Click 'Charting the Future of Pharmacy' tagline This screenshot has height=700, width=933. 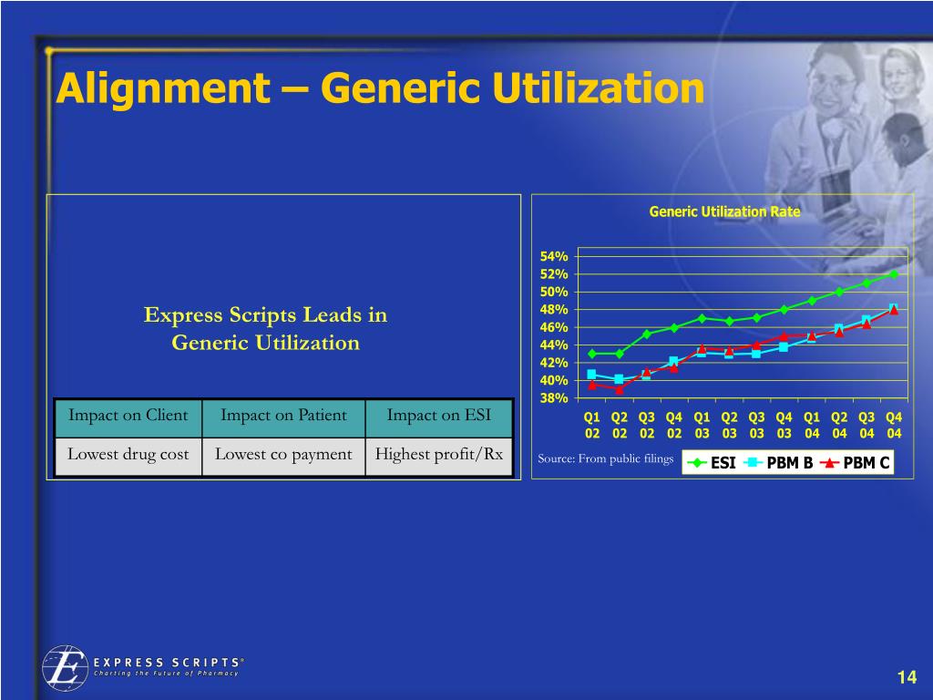click(166, 674)
